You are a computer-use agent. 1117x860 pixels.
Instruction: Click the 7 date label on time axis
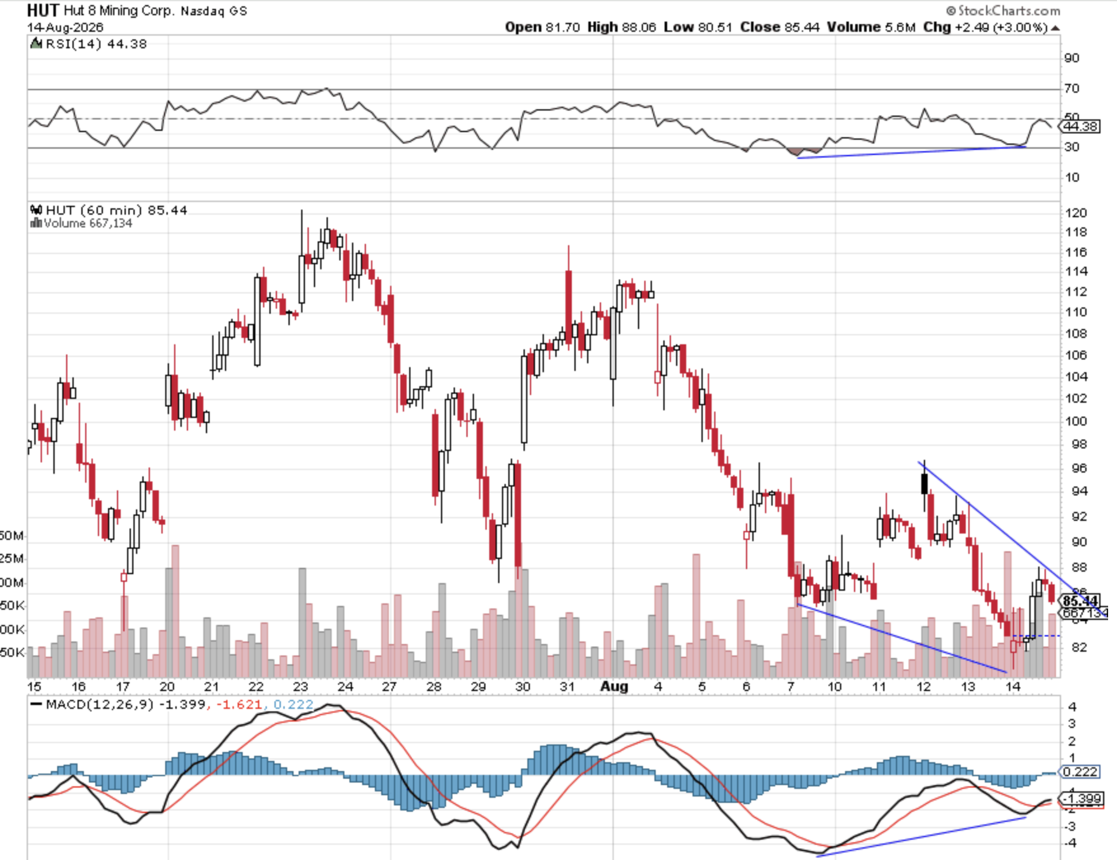point(791,687)
